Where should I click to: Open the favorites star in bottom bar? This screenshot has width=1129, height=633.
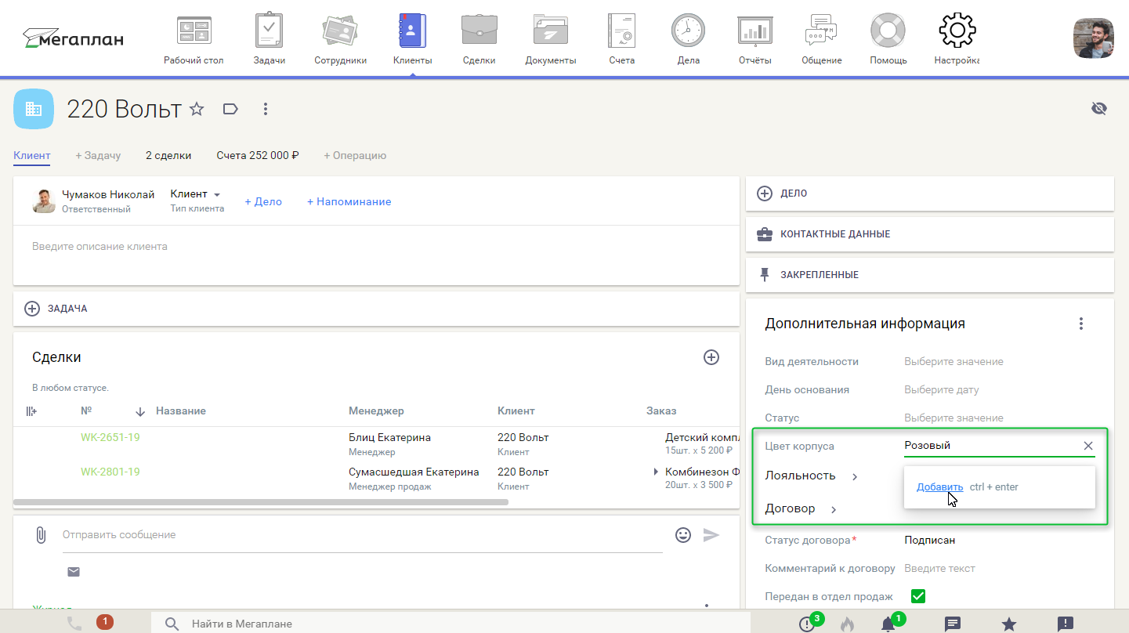tap(1009, 624)
